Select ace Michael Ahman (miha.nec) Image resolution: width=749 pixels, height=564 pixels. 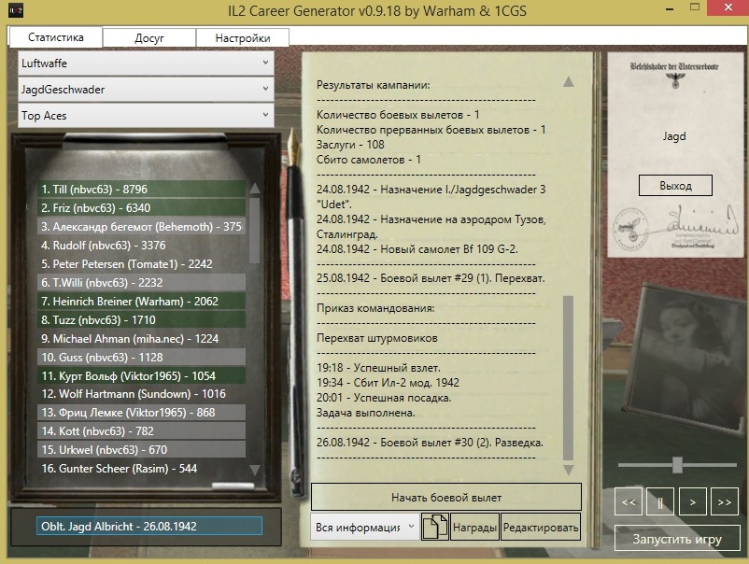[141, 338]
